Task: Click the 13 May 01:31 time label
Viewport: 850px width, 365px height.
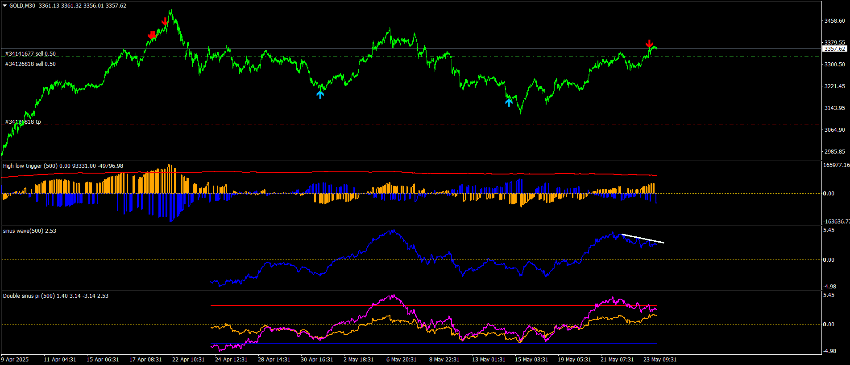Action: pos(489,360)
